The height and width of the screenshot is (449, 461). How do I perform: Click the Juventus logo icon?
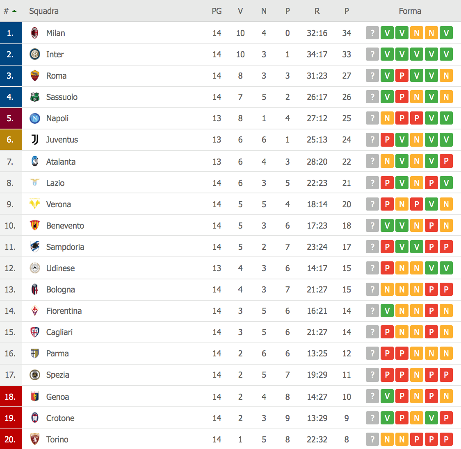click(35, 139)
